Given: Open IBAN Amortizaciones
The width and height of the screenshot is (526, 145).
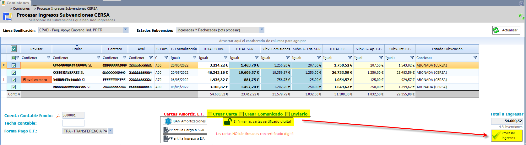Looking at the screenshot, I should [185, 121].
